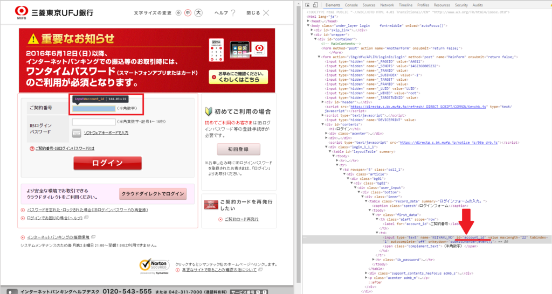Click the contract card thumbnail image
Viewport: 552px width, 294px height.
tap(211, 205)
